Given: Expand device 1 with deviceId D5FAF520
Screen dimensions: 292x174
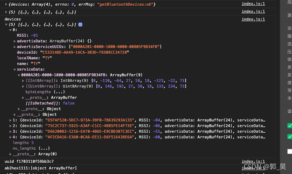Looking at the screenshot, I should tap(11, 120).
